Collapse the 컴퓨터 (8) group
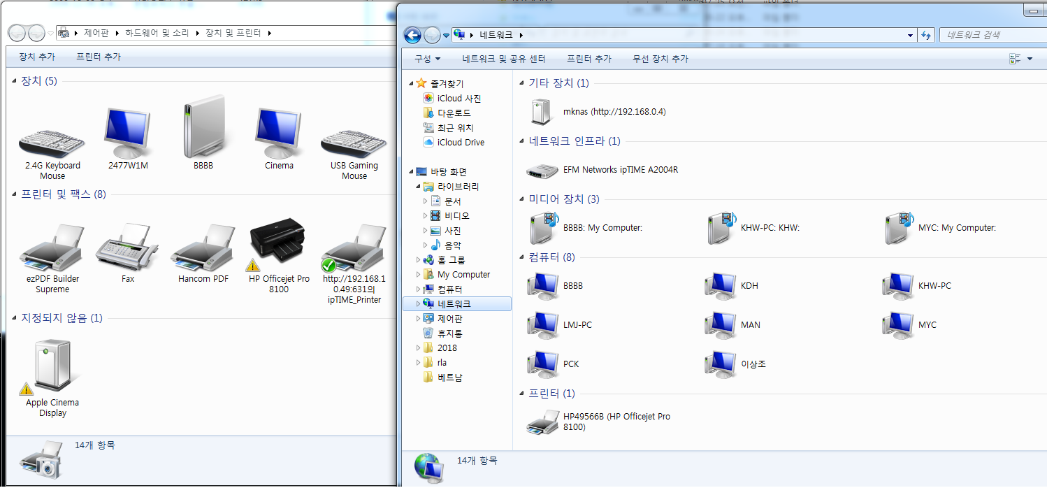The height and width of the screenshot is (488, 1047). 522,257
